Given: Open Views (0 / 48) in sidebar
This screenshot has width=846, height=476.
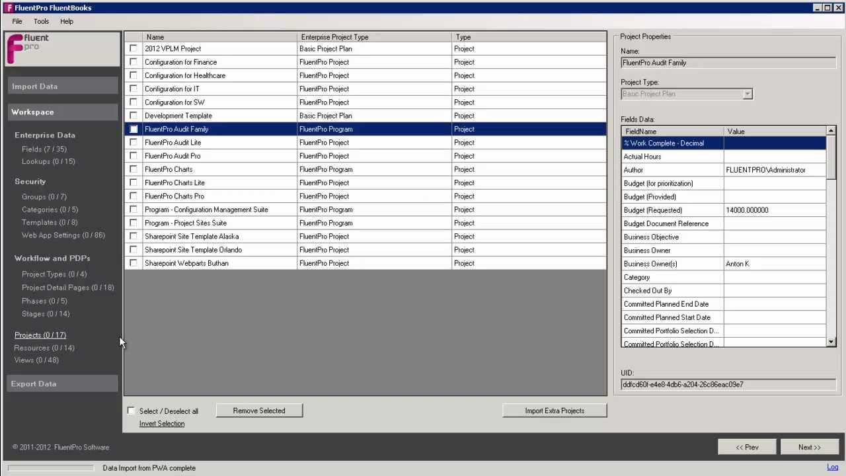Looking at the screenshot, I should coord(36,360).
